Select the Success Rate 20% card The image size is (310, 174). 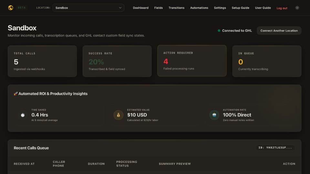[117, 61]
